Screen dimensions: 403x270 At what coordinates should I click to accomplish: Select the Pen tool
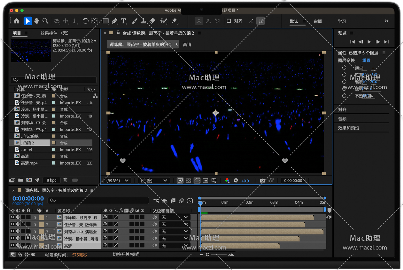tap(114, 21)
